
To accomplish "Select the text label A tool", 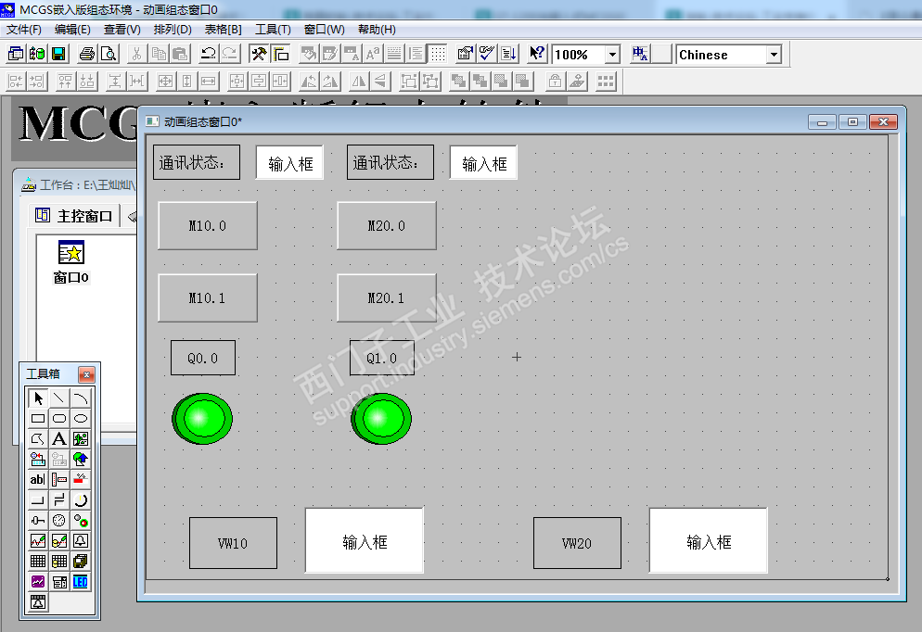I will pos(59,438).
